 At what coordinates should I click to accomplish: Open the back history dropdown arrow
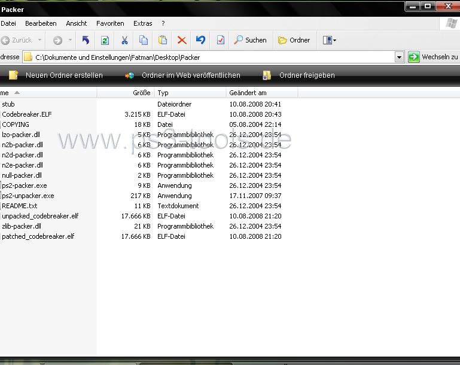(39, 40)
